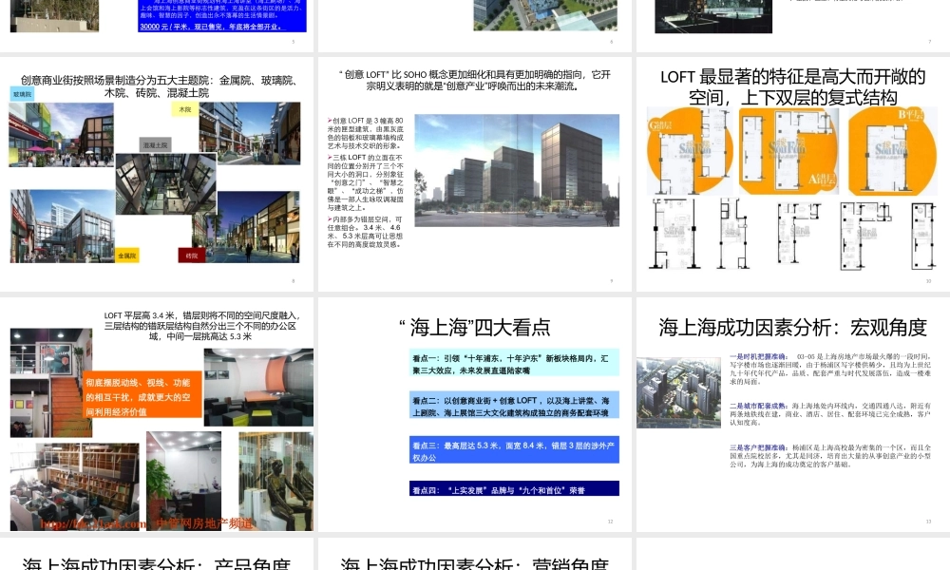
Task: Click the yellow 木院 label tag
Action: 185,109
